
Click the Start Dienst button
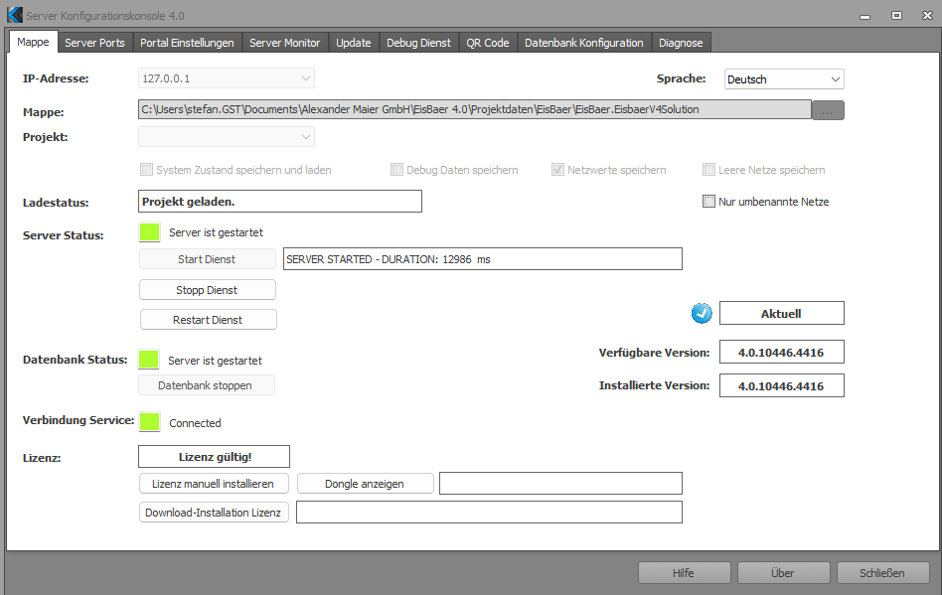click(x=208, y=259)
